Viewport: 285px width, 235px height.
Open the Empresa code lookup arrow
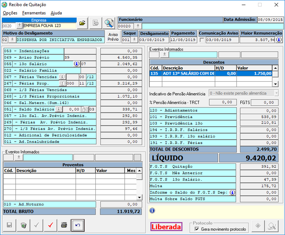[19, 26]
